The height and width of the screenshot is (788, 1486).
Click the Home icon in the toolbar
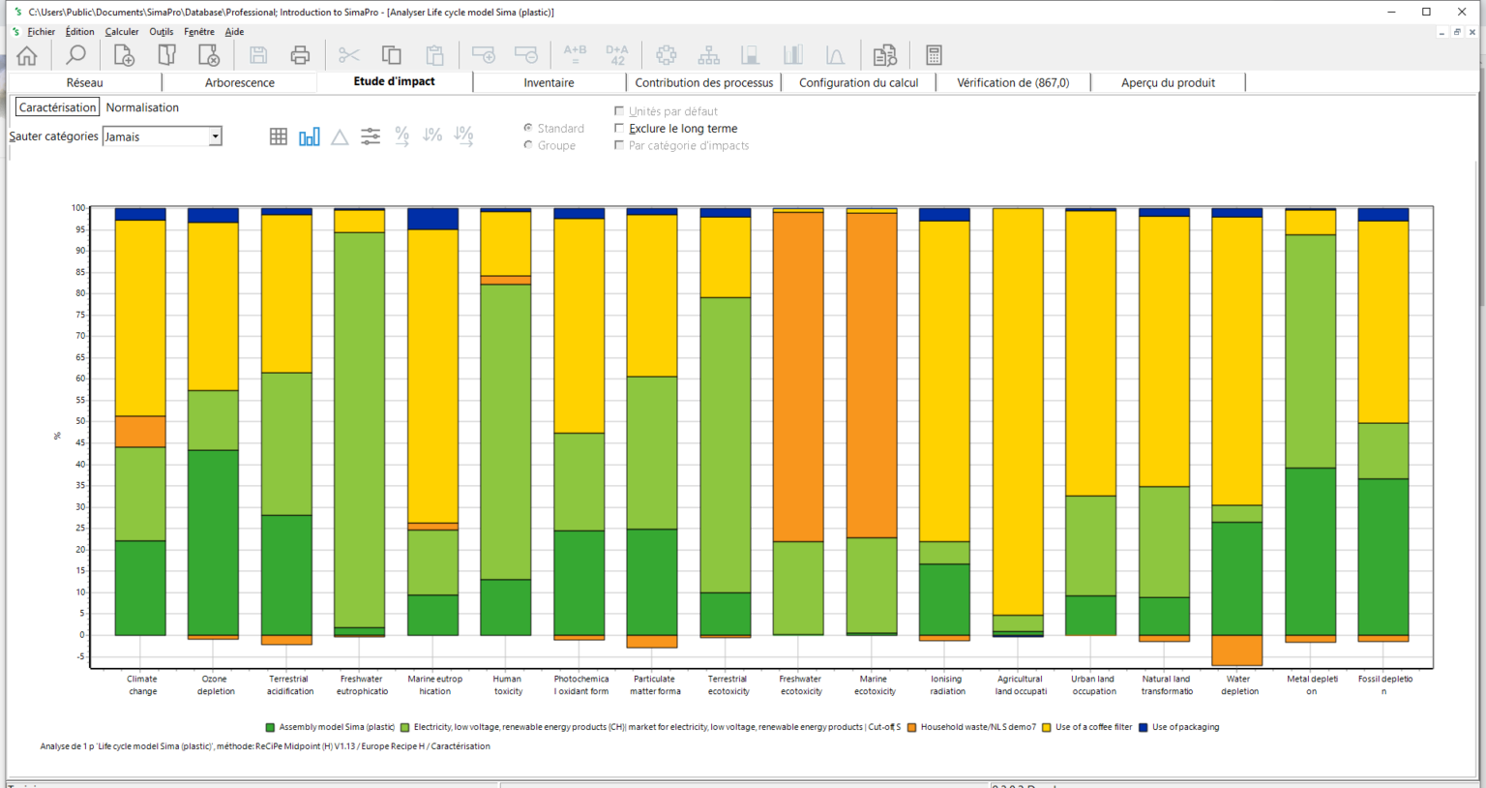(27, 55)
